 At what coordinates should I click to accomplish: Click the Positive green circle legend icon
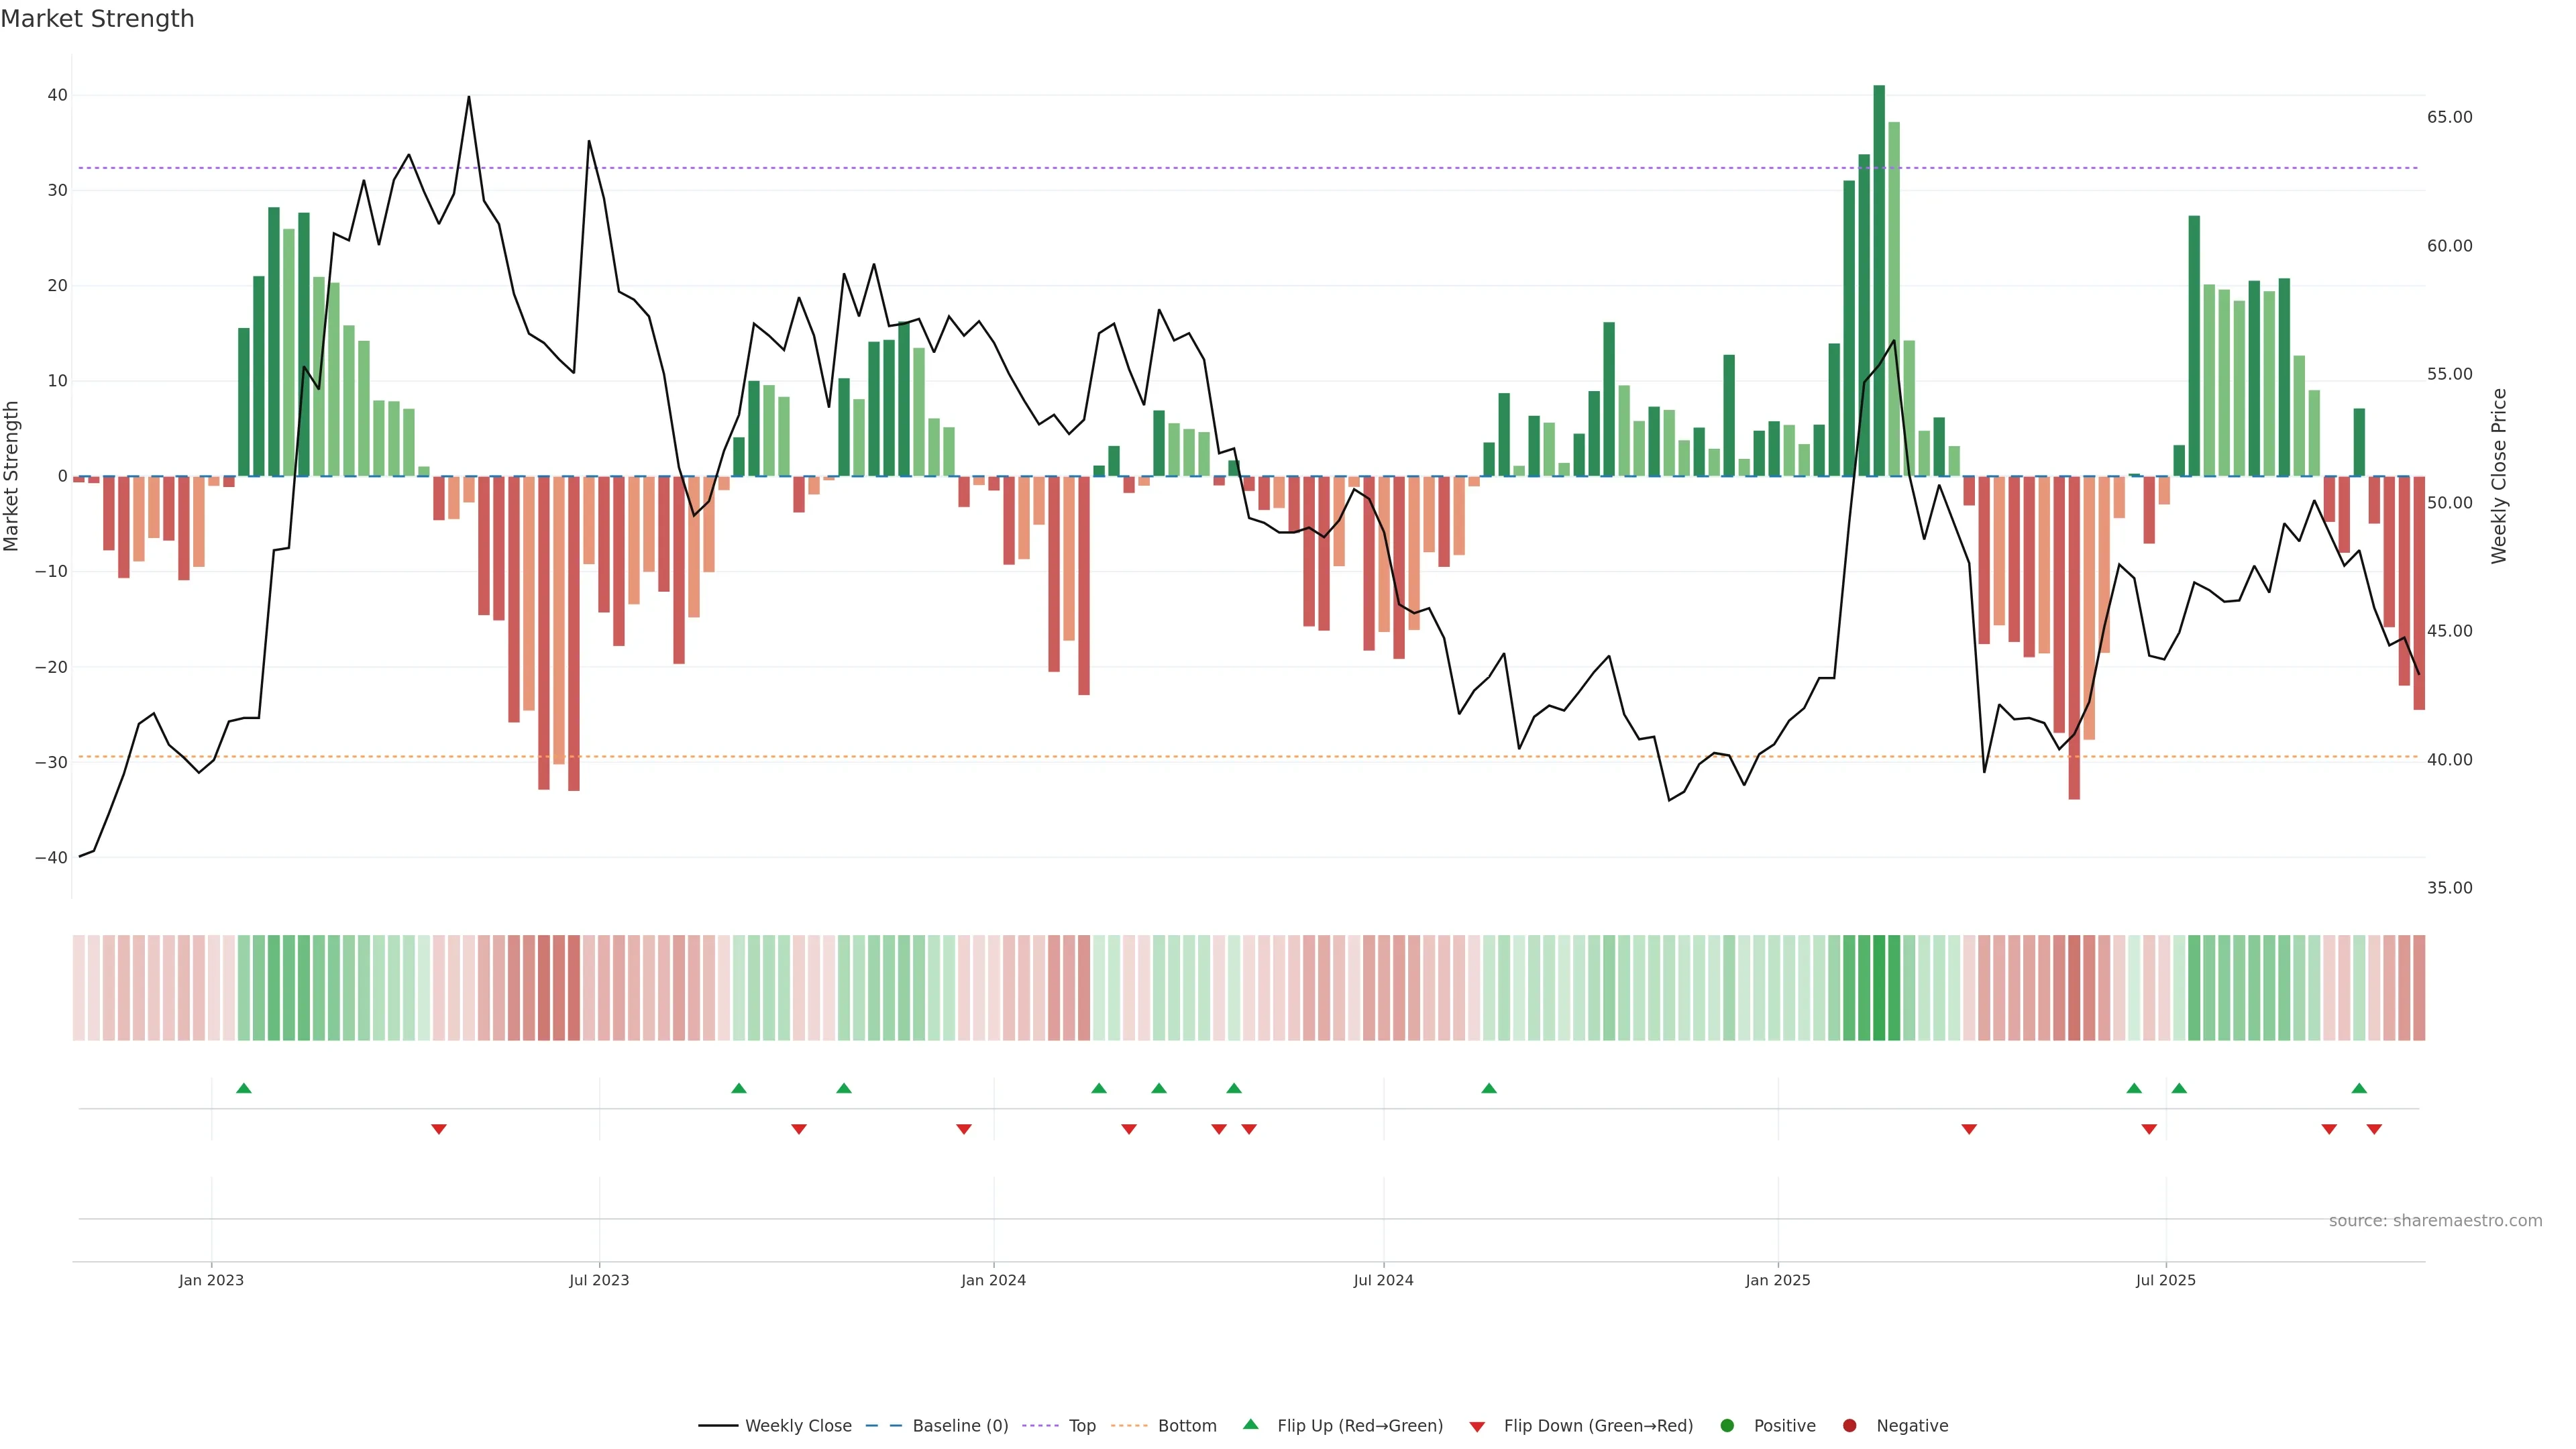[x=1727, y=1425]
